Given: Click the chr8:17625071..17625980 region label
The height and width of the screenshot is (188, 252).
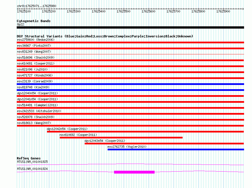Looking at the screenshot, I should tap(37, 6).
